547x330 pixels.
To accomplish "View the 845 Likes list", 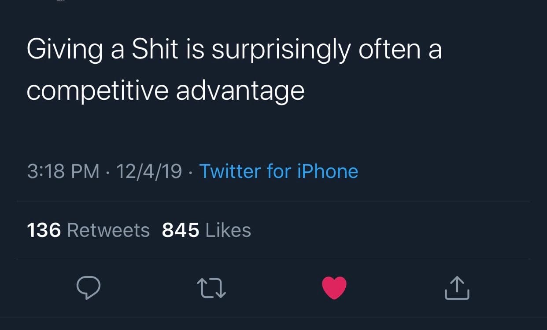I will click(x=206, y=230).
